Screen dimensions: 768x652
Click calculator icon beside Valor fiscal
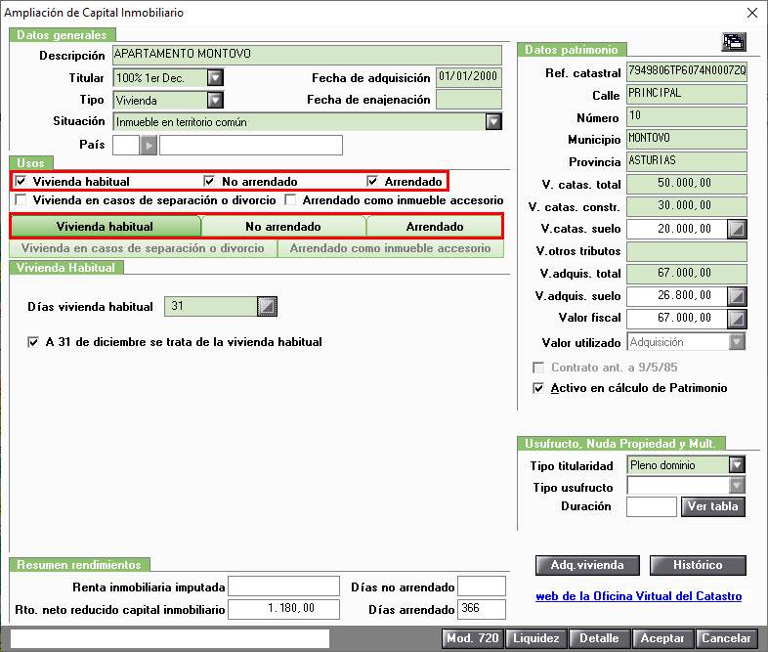(x=737, y=319)
